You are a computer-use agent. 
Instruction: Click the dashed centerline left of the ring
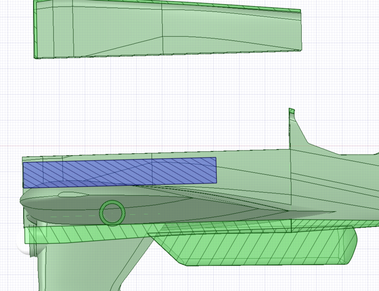tap(71, 216)
